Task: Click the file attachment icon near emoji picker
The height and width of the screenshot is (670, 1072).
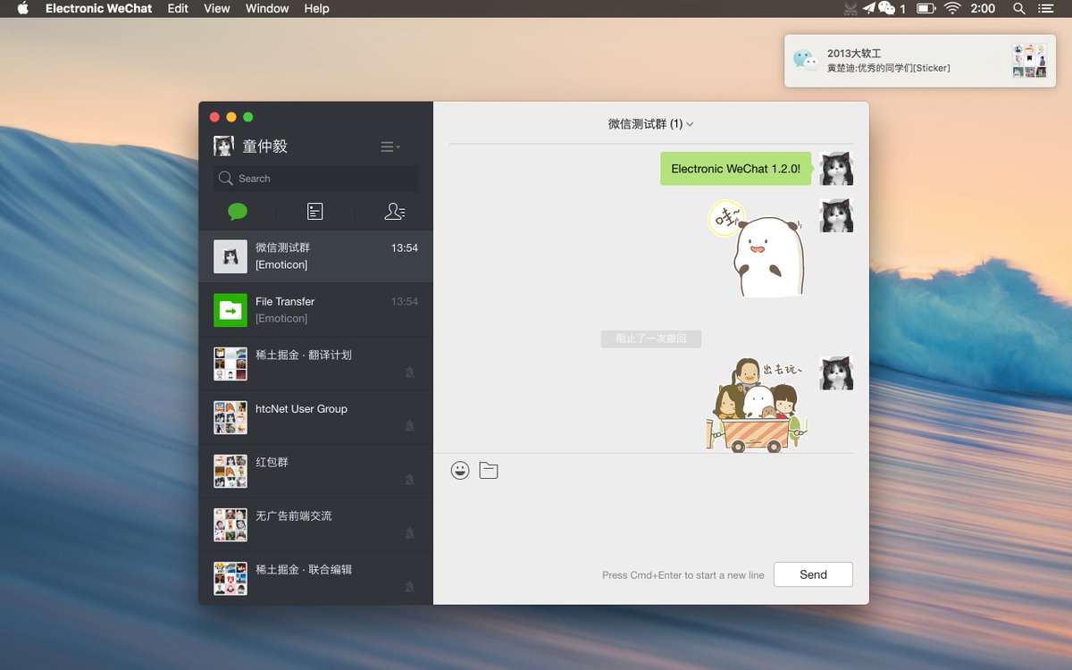Action: click(488, 470)
